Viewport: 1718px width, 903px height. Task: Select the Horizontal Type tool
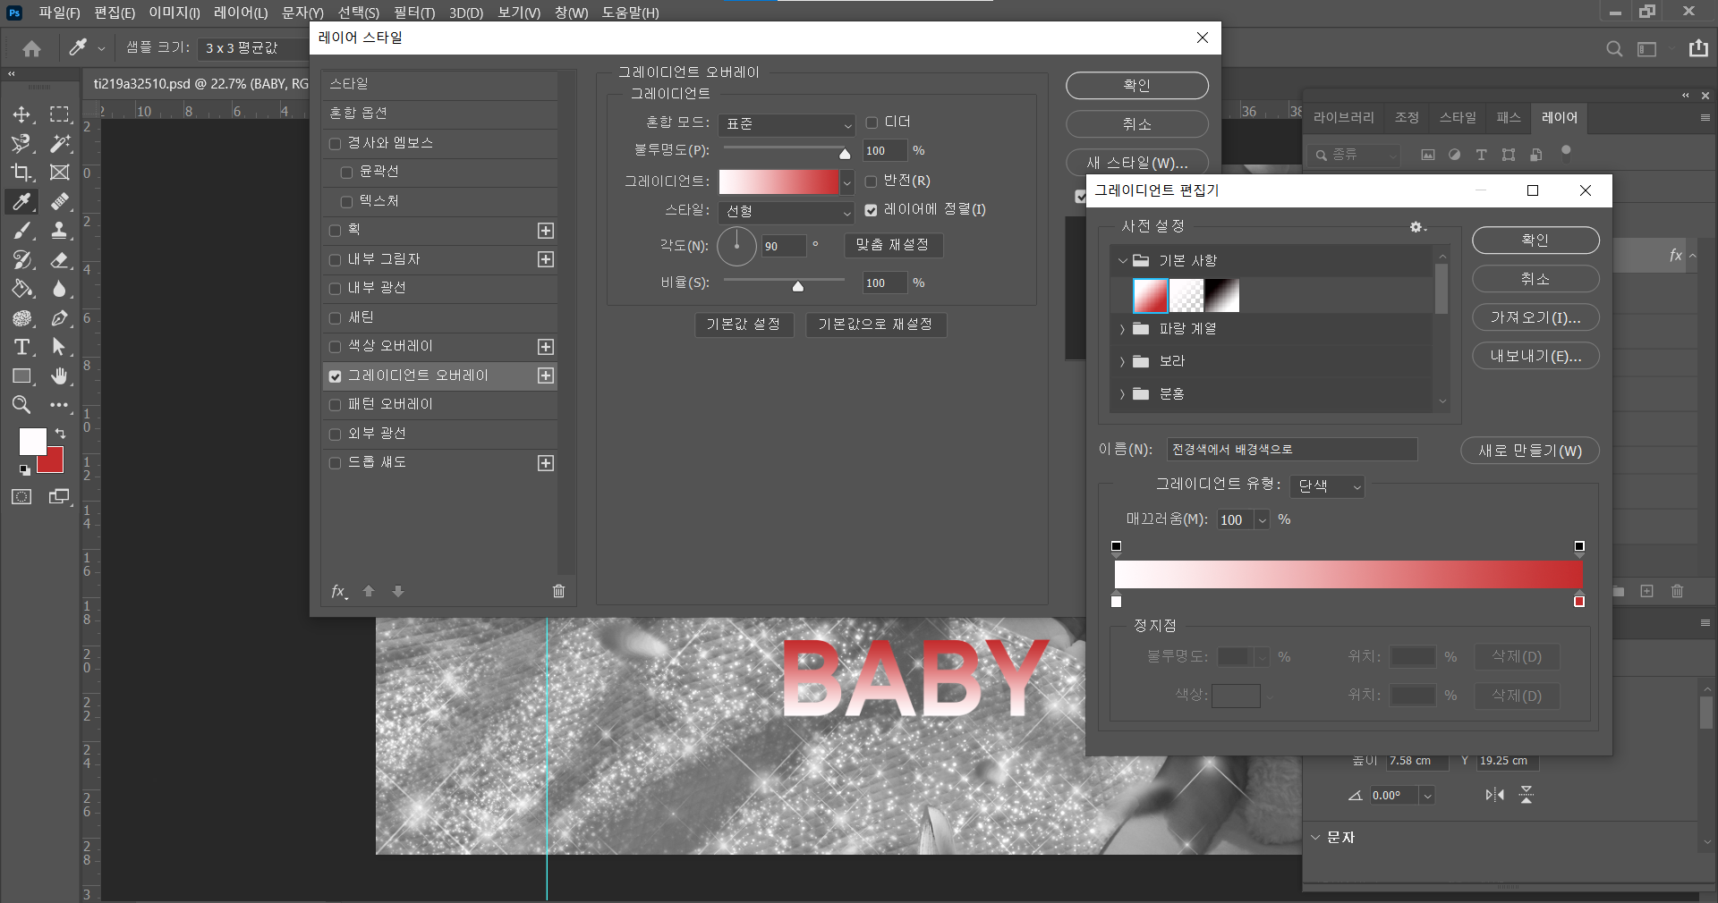(21, 347)
